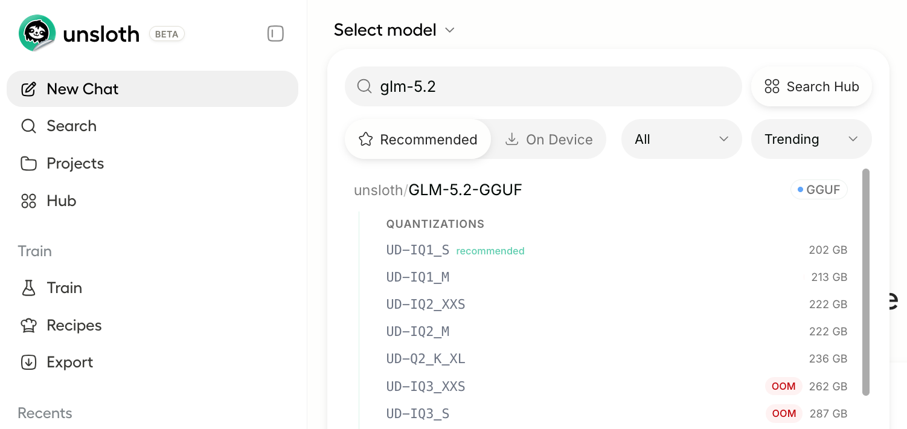
Task: Open the All filter dropdown
Action: [681, 139]
